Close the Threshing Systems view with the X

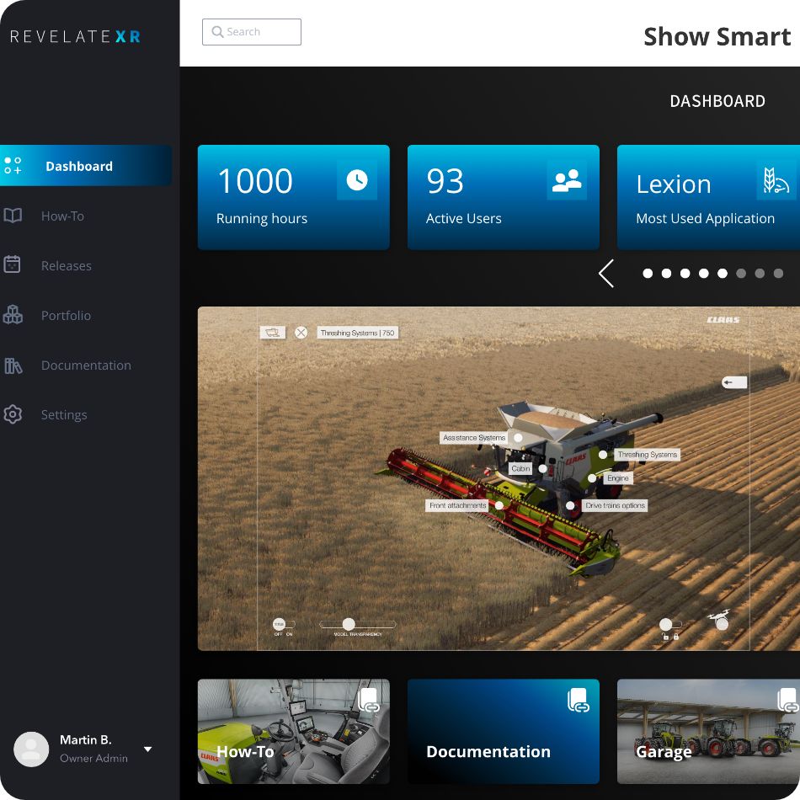pyautogui.click(x=301, y=333)
